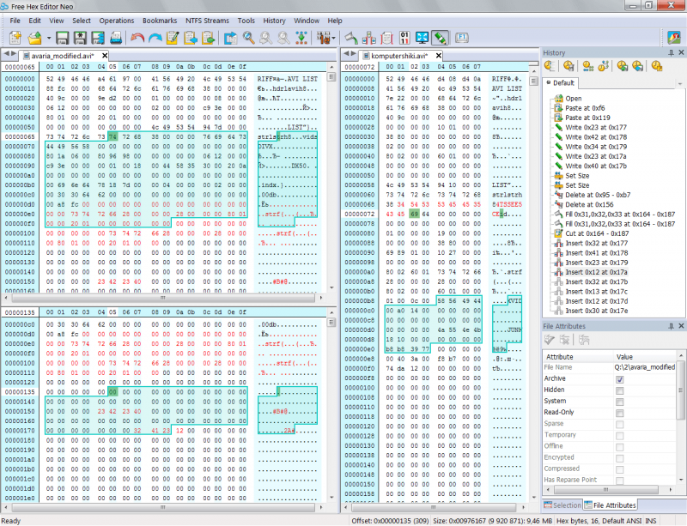Click left tab-scroll arrow beside komputershiki.avi tab
The height and width of the screenshot is (526, 687).
[346, 54]
